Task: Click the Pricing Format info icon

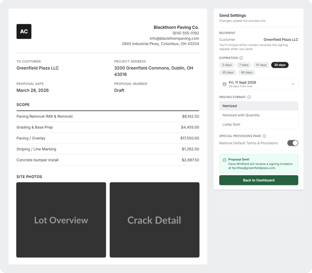Action: point(249,97)
